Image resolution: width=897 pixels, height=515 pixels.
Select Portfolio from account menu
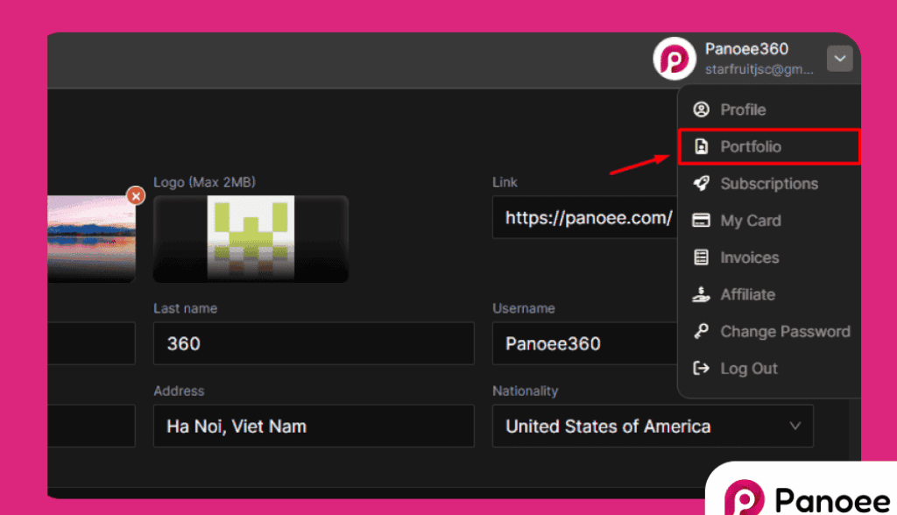pos(751,146)
